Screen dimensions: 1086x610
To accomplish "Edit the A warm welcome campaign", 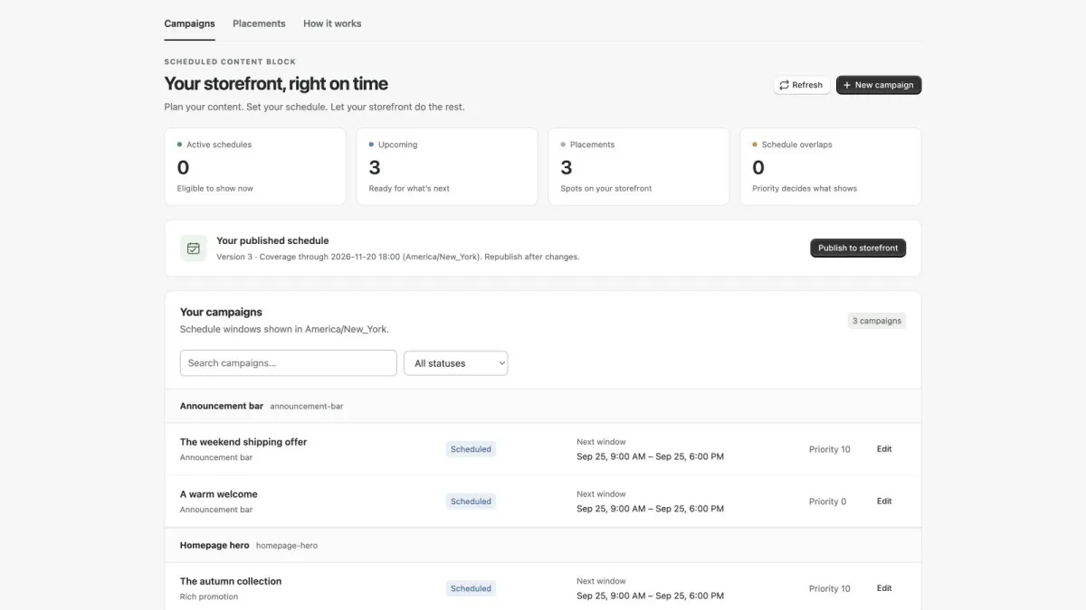I will coord(884,502).
